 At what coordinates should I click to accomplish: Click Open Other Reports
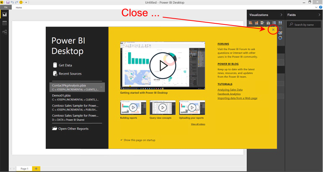click(x=73, y=129)
